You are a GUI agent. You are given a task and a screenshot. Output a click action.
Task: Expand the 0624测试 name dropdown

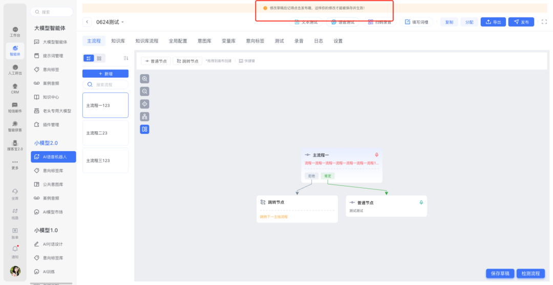click(123, 22)
